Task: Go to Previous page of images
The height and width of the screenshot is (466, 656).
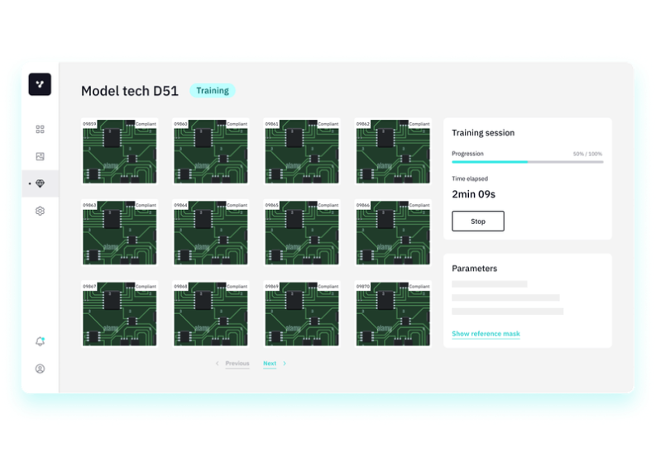Action: 237,364
